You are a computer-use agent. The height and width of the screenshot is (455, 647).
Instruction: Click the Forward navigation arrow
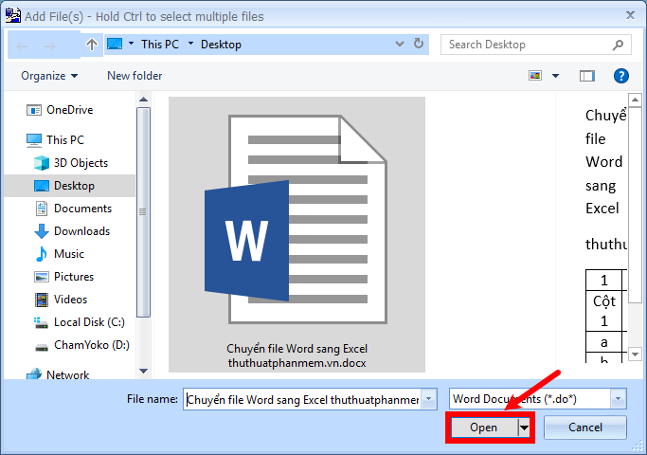tap(50, 45)
